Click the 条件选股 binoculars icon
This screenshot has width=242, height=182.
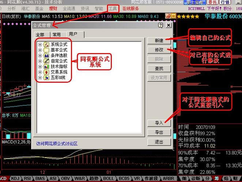[46, 55]
